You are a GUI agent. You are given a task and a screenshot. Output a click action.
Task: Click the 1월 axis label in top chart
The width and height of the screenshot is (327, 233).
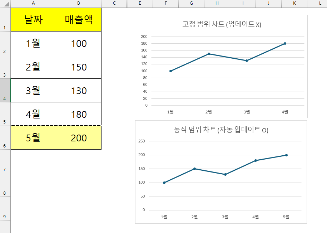pyautogui.click(x=170, y=112)
